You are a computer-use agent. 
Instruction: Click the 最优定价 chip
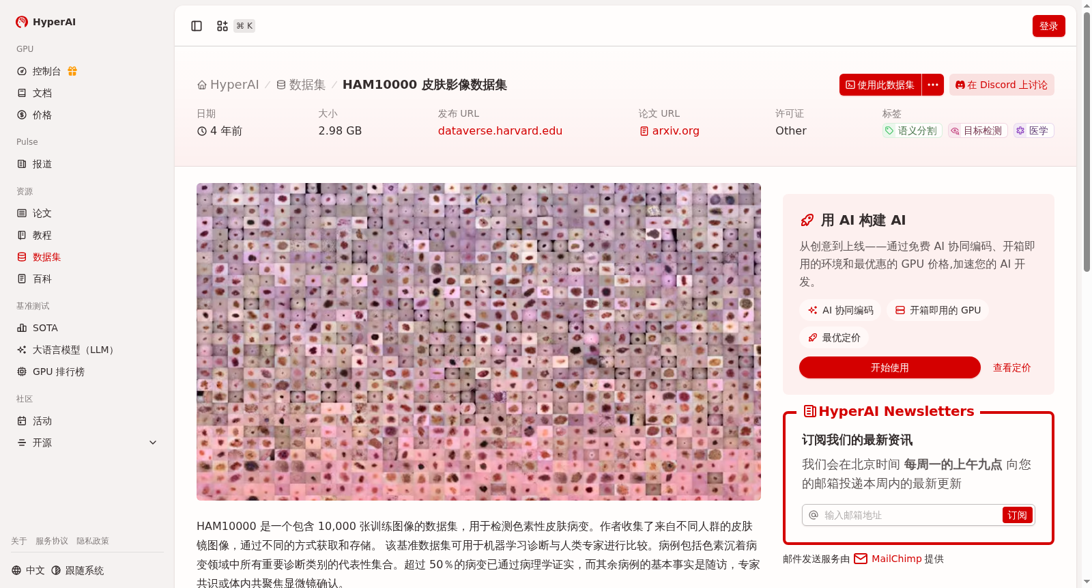(x=834, y=337)
